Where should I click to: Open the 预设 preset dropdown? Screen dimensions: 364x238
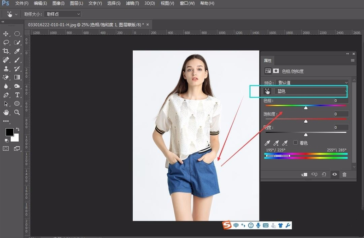click(x=311, y=83)
